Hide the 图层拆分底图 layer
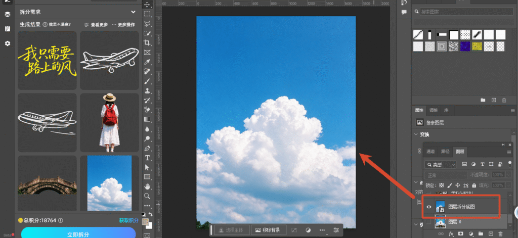This screenshot has width=518, height=238. pyautogui.click(x=429, y=207)
